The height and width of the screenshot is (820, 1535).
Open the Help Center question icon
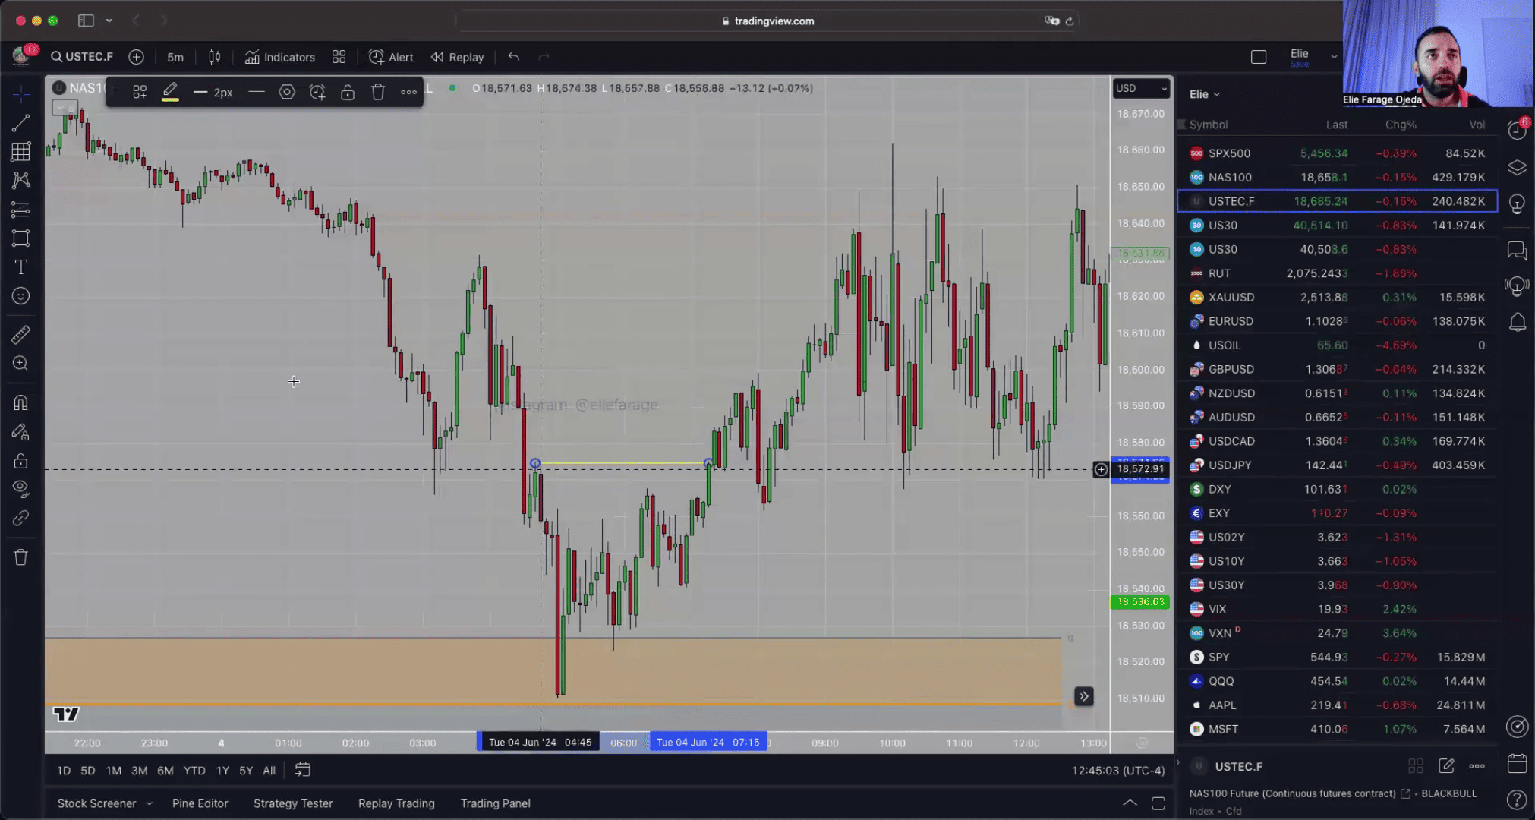point(1517,799)
